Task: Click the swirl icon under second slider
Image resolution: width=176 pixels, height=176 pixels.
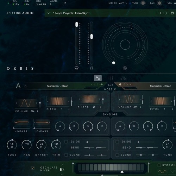Action: pos(92,68)
